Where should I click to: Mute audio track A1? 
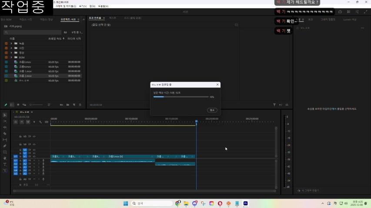34,160
